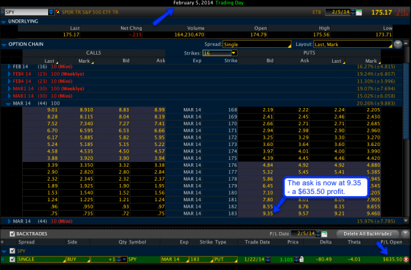Uncheck the SINGLE trade row checkbox

(11, 259)
